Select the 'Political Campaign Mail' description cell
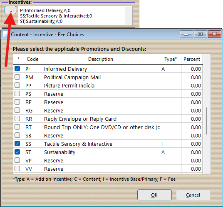 (101, 77)
